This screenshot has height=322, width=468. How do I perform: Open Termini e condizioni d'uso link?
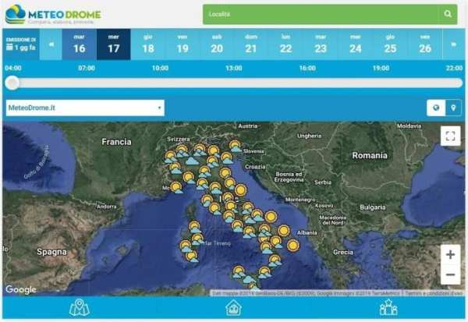434,293
